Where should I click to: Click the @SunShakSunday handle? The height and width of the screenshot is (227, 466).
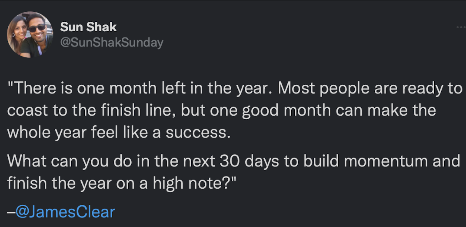click(112, 43)
